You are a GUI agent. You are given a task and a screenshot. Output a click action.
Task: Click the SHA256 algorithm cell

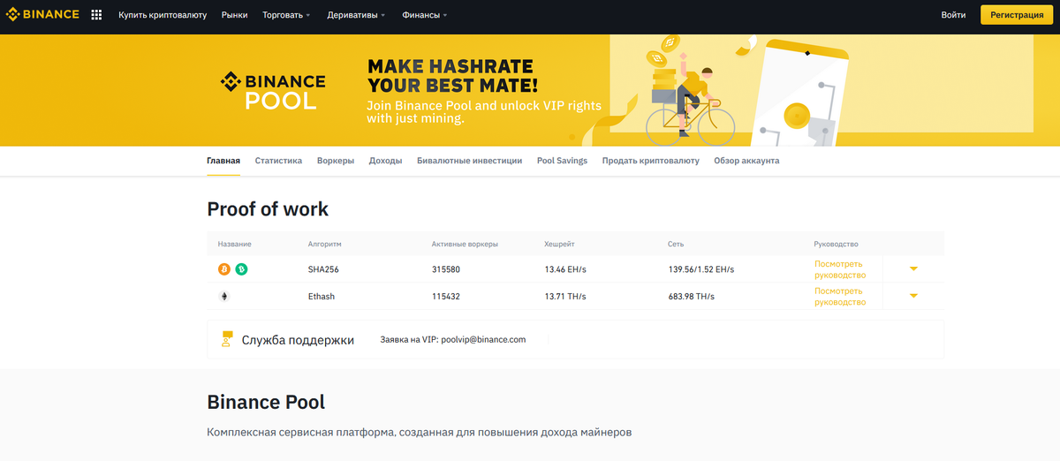(x=322, y=269)
